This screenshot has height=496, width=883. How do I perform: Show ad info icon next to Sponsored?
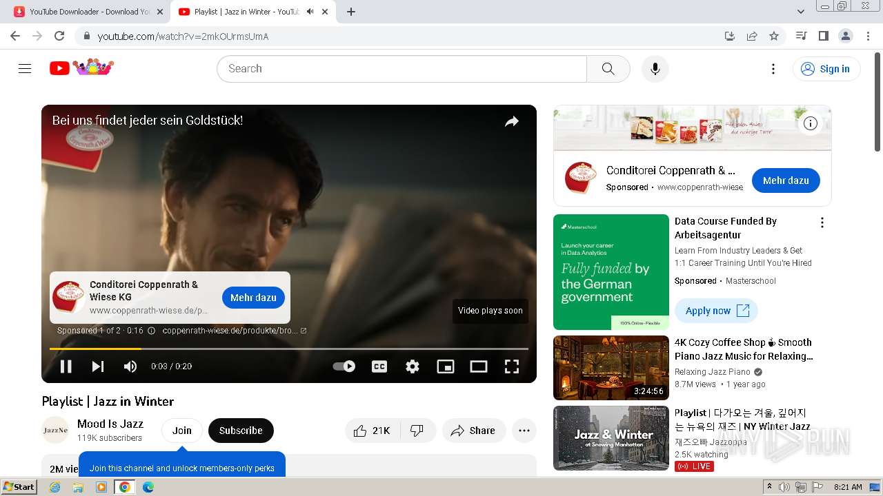pyautogui.click(x=151, y=331)
